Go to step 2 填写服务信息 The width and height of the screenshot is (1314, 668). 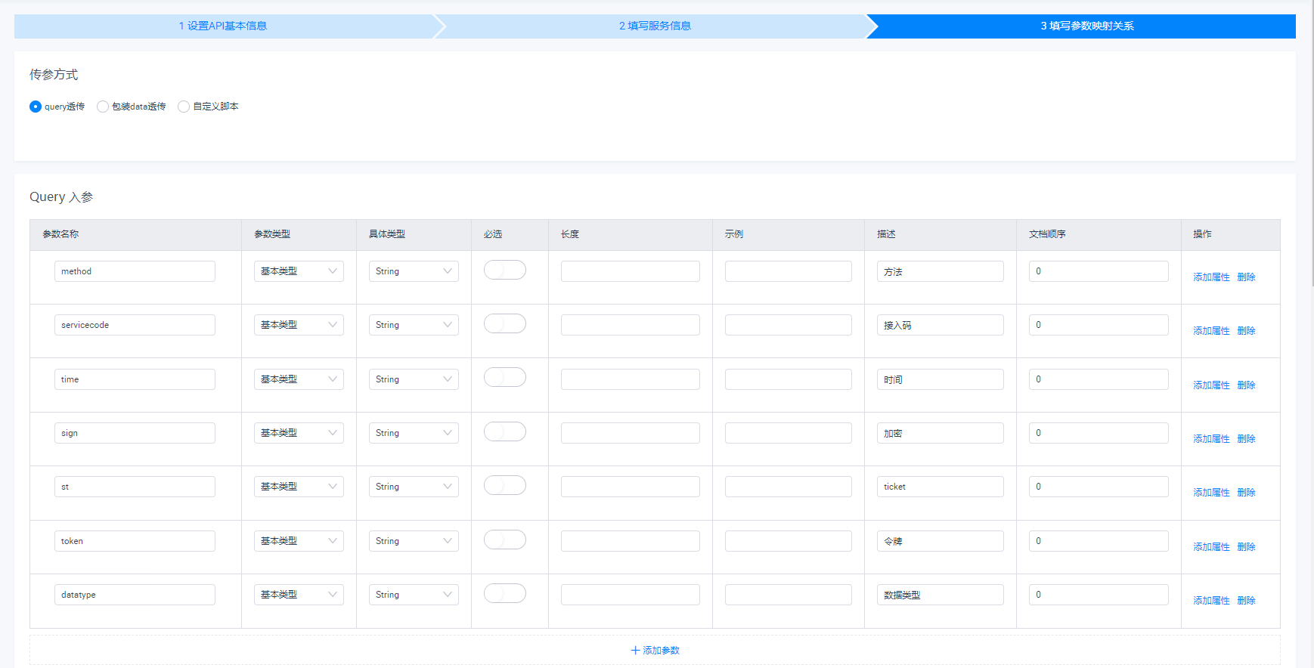tap(655, 26)
